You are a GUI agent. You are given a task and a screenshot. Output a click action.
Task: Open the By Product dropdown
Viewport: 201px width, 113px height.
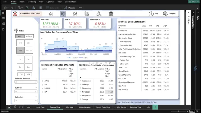[26, 101]
